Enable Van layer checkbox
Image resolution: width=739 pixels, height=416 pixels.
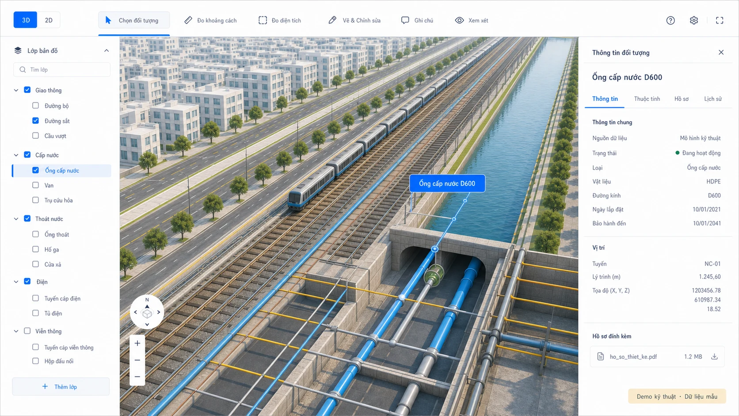coord(36,185)
